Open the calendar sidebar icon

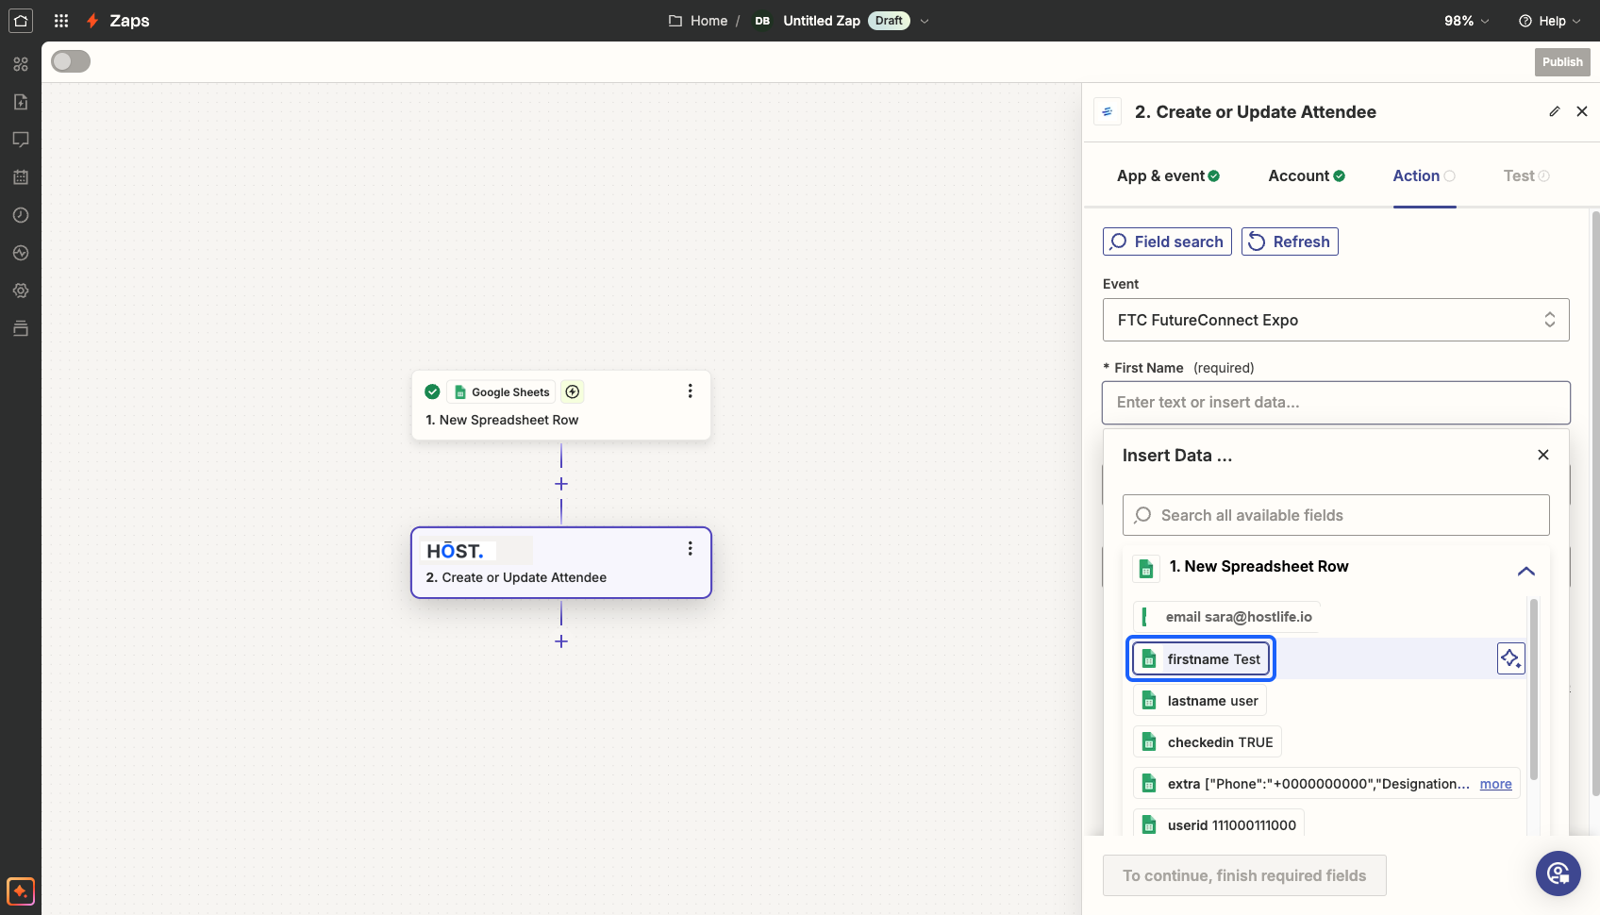point(21,177)
